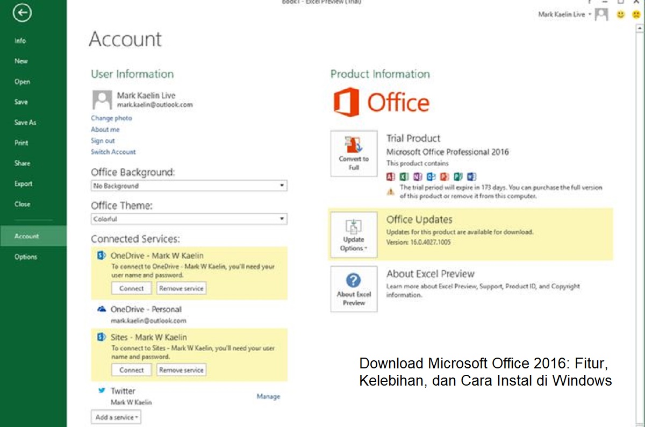
Task: Open Update Options
Action: [354, 236]
